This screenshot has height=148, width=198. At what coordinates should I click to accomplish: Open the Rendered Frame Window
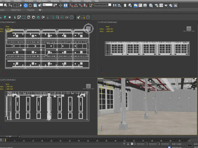pos(161,5)
